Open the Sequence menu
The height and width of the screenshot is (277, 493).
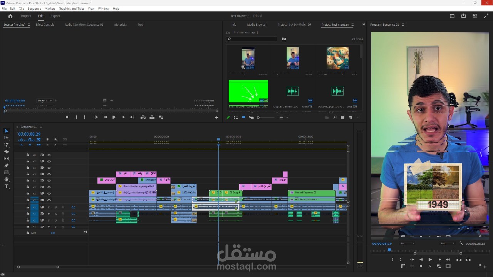coord(34,8)
